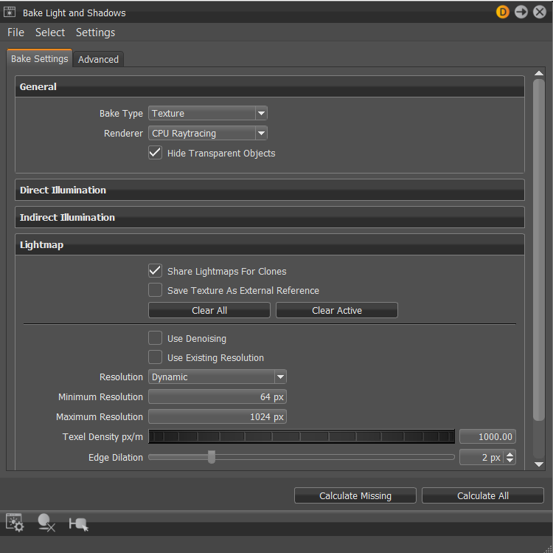Open the File menu
Image resolution: width=553 pixels, height=553 pixels.
click(x=16, y=32)
